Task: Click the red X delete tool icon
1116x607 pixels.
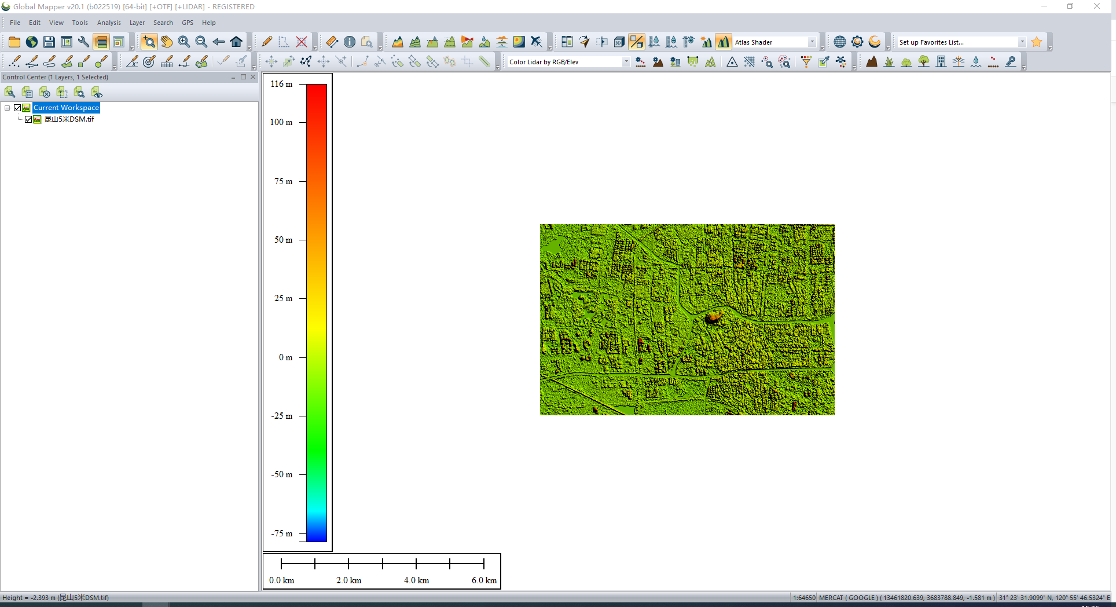Action: point(302,42)
